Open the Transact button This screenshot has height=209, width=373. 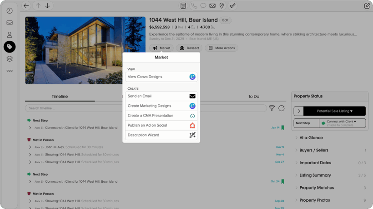click(189, 48)
